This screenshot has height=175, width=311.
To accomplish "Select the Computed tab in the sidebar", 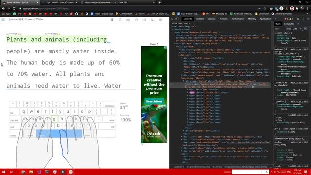I will pos(289,24).
